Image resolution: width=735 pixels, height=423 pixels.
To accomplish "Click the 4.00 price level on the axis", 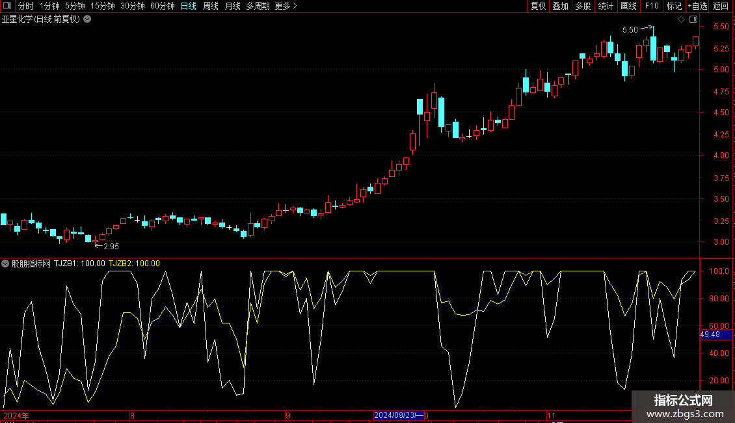I will [721, 156].
